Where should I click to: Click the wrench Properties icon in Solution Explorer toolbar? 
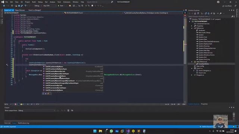(x=221, y=13)
